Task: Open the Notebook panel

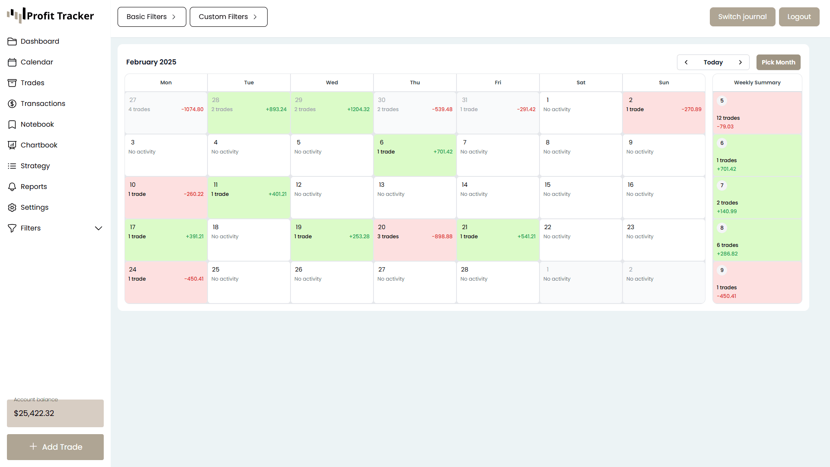Action: click(37, 124)
